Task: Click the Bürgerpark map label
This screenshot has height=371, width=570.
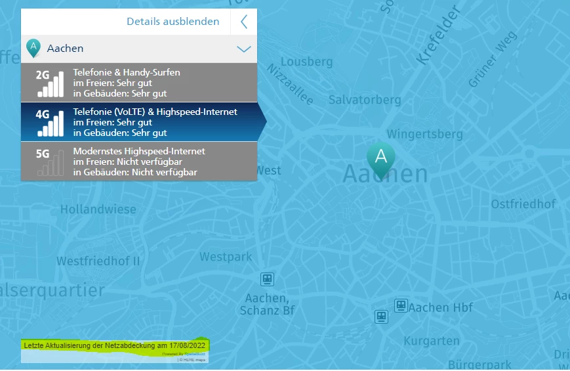Action: coord(479,364)
